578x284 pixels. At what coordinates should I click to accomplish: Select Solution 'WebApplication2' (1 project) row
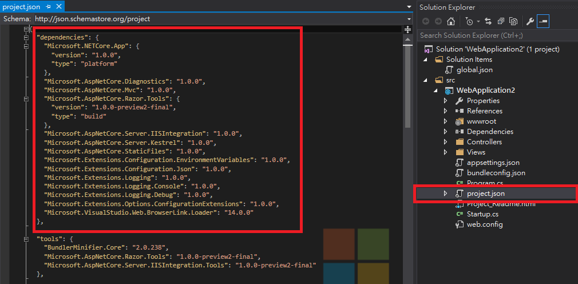click(x=498, y=49)
